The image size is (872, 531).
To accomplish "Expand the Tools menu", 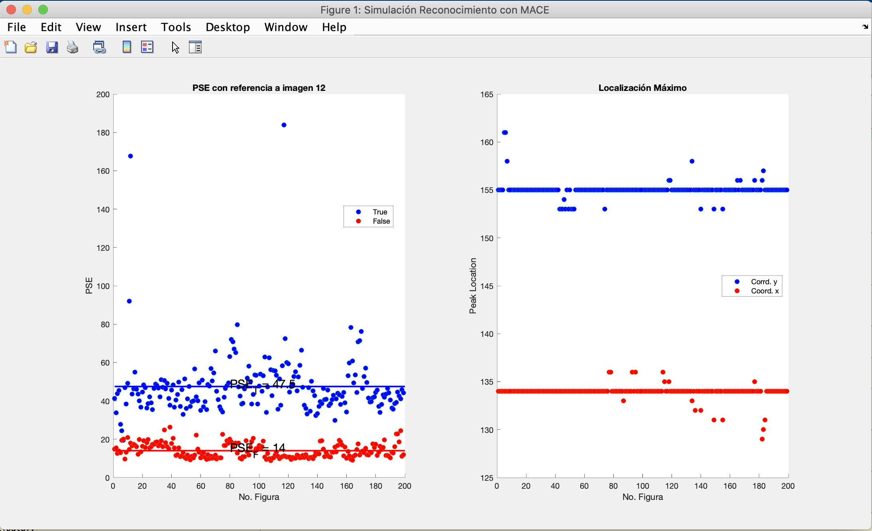I will click(176, 27).
